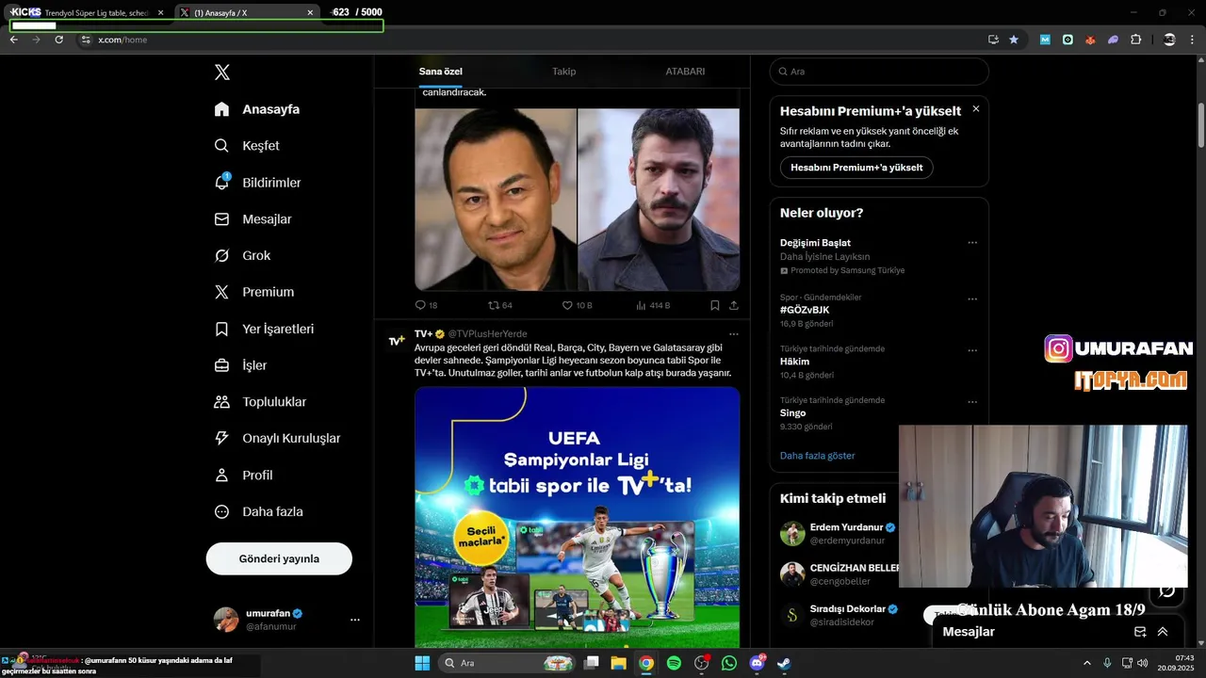Open Steam from the taskbar
Screen dimensions: 1206x678
point(784,663)
